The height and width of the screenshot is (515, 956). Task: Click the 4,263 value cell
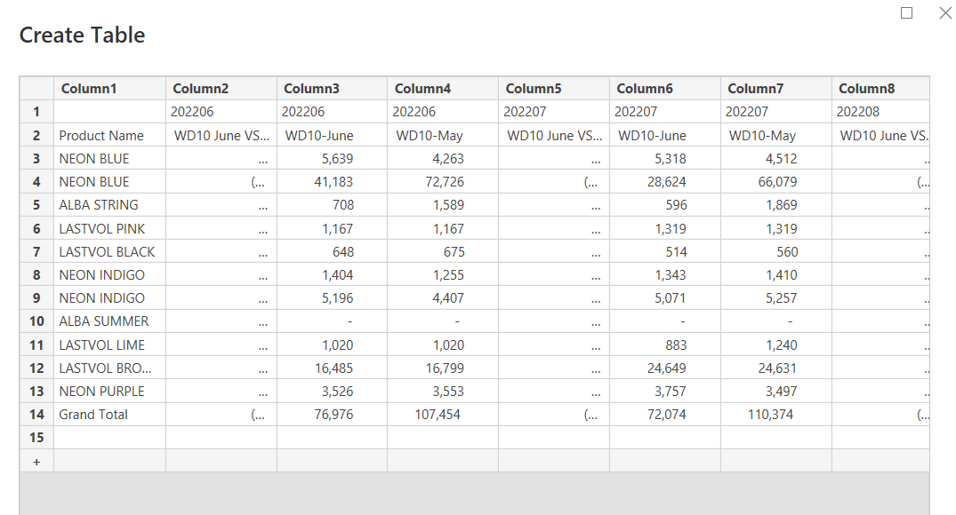pyautogui.click(x=443, y=158)
